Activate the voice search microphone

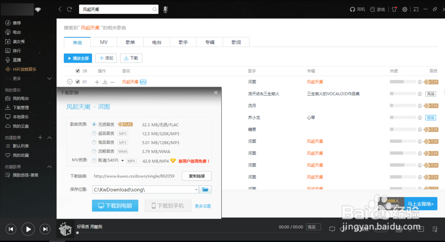[x=166, y=9]
